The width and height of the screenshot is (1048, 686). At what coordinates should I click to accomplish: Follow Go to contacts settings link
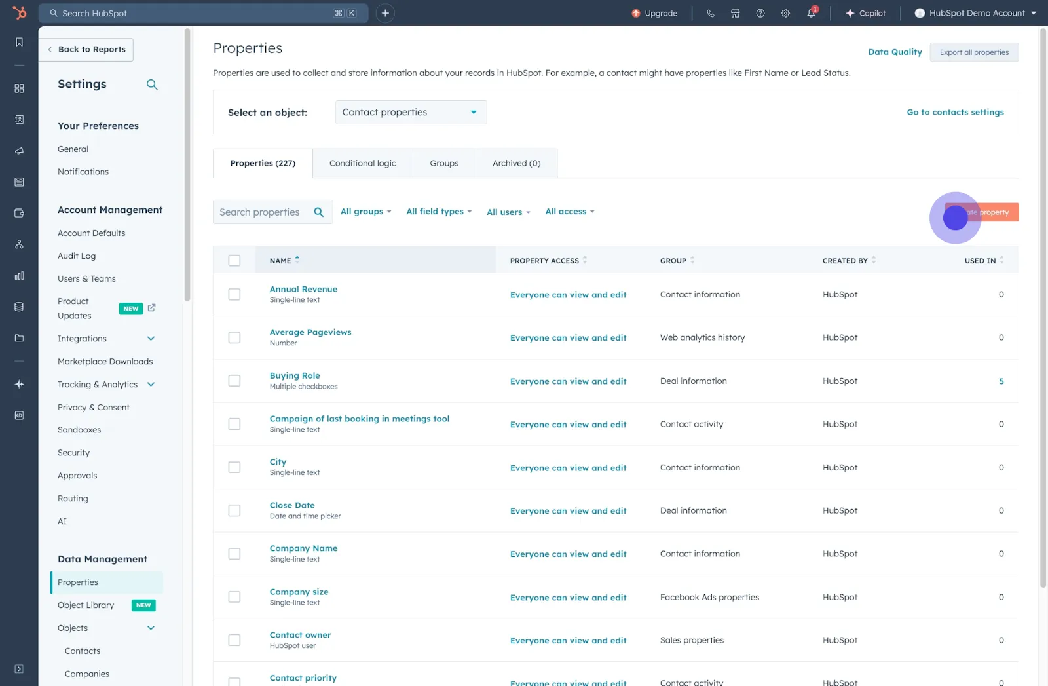click(955, 112)
